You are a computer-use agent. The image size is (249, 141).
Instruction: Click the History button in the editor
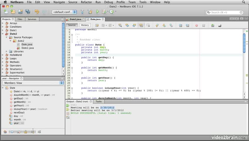coord(85,25)
